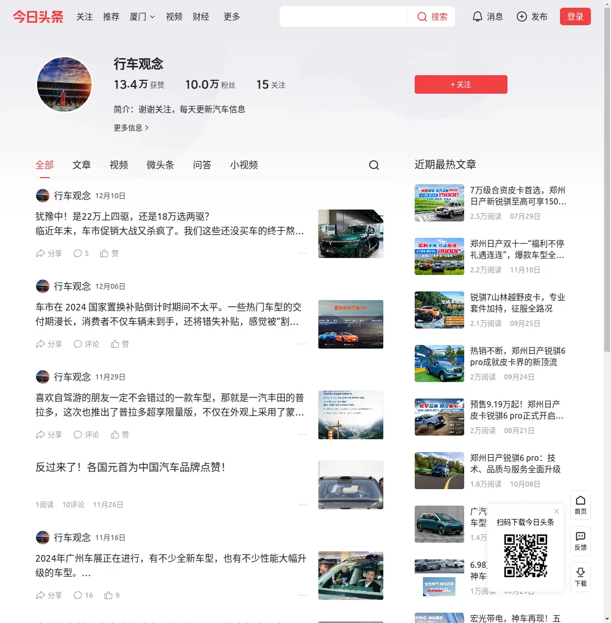Image resolution: width=611 pixels, height=623 pixels.
Task: Open hot article 预售9.19万起！郑州日产
Action: coord(518,410)
